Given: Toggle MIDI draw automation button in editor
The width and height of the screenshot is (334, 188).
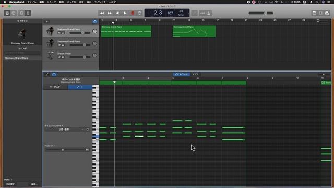Looking at the screenshot, I should 47,74.
